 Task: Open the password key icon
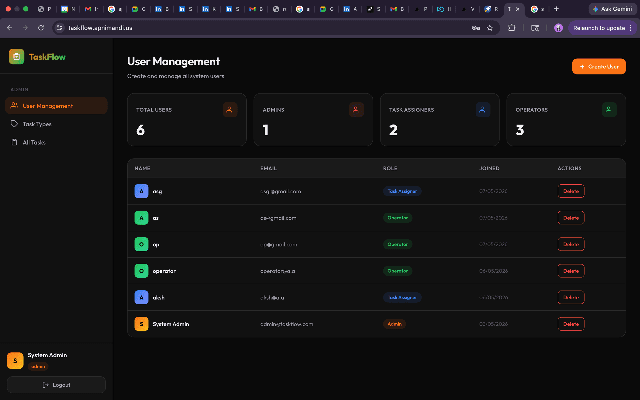pos(476,28)
